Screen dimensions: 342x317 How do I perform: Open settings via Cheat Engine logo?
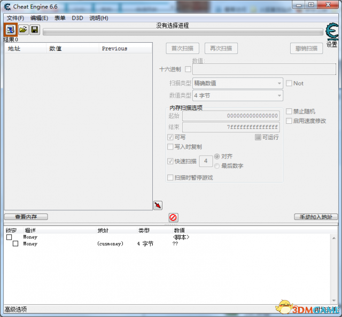click(x=332, y=31)
